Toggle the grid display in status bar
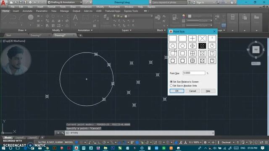Screen dimensions: 269x151 click(76, 143)
